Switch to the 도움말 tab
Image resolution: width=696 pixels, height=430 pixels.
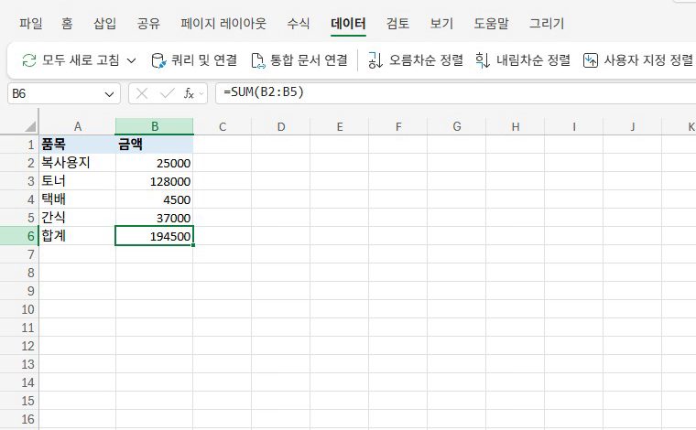point(491,23)
